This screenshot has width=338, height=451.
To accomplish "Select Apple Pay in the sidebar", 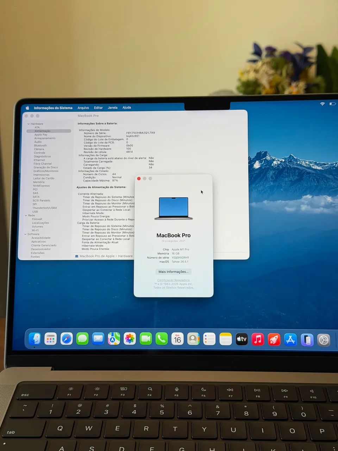I will tap(41, 135).
